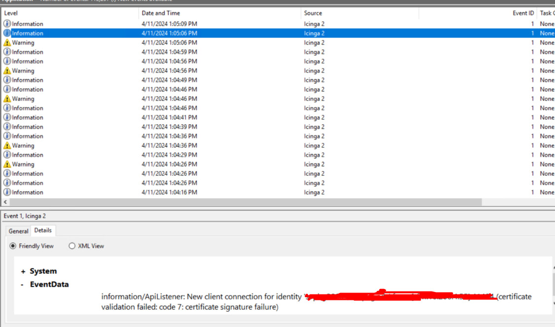Image resolution: width=555 pixels, height=327 pixels.
Task: Click the info icon on the highlighted 1:05:06 PM row
Action: click(7, 33)
